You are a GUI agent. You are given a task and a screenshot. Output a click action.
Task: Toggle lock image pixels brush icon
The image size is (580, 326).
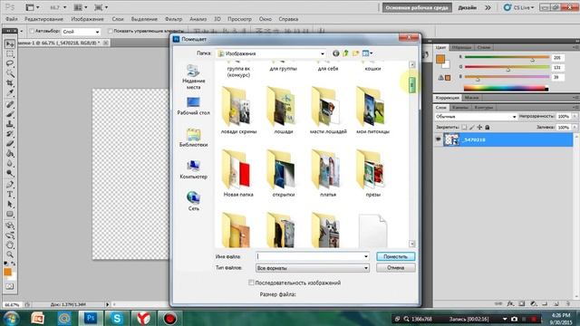pyautogui.click(x=471, y=127)
